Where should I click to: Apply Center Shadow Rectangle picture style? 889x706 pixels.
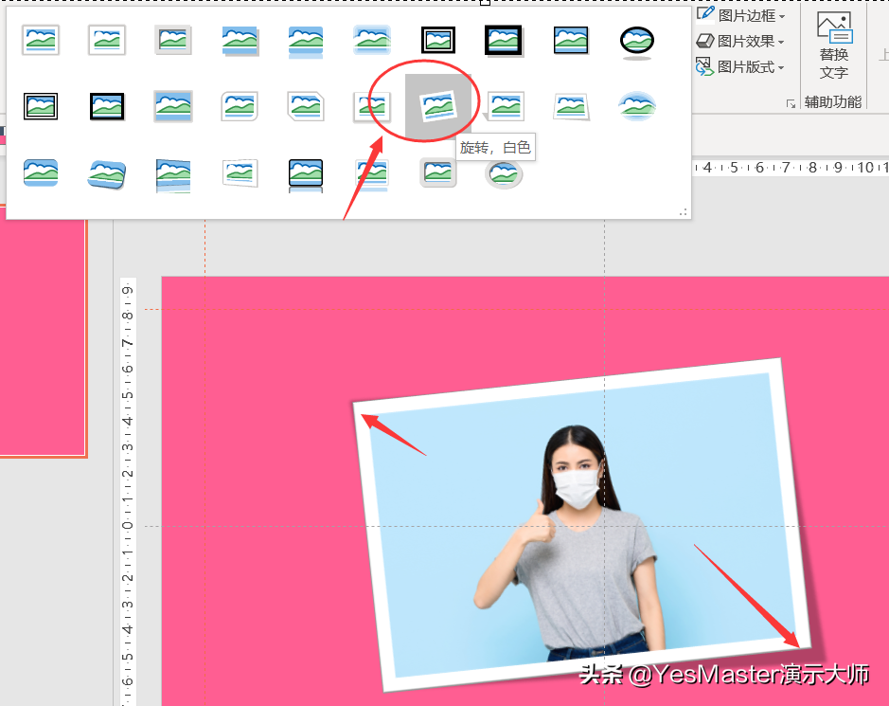(173, 106)
